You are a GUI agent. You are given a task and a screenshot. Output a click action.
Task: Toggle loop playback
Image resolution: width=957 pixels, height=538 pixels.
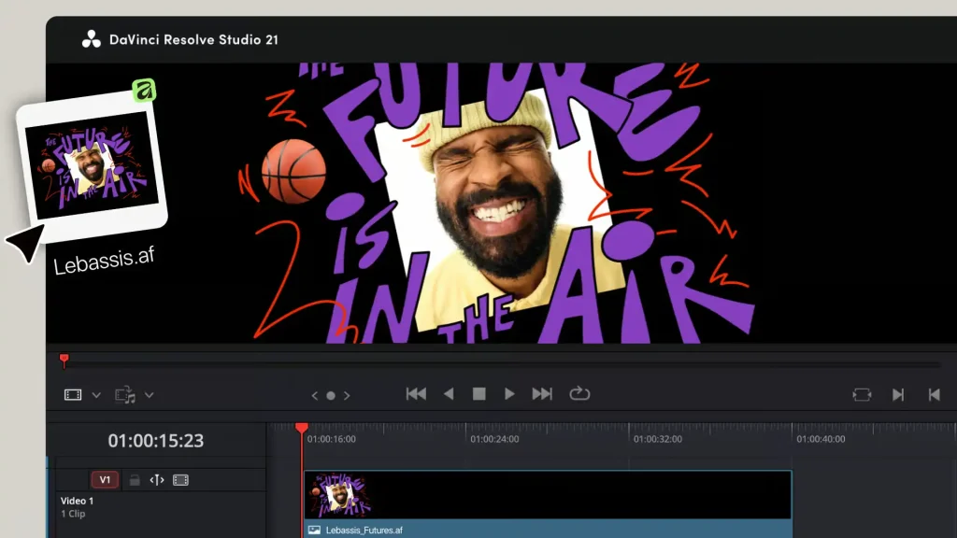point(579,394)
